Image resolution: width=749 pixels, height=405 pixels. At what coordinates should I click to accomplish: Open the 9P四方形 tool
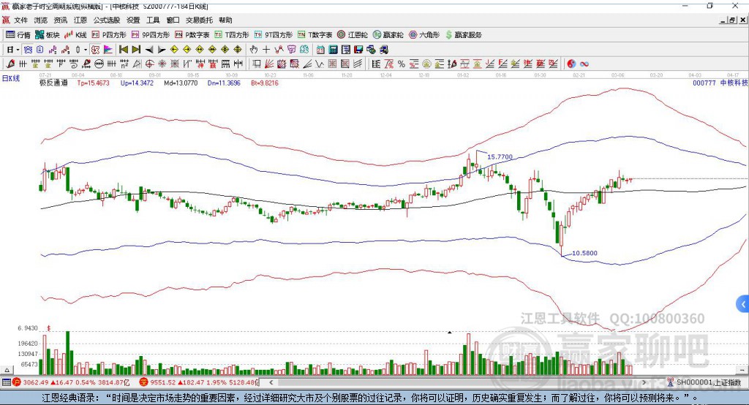click(151, 35)
